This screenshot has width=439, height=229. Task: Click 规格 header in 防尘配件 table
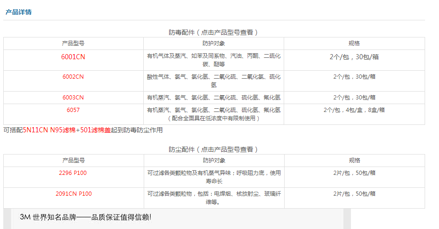[x=355, y=161]
